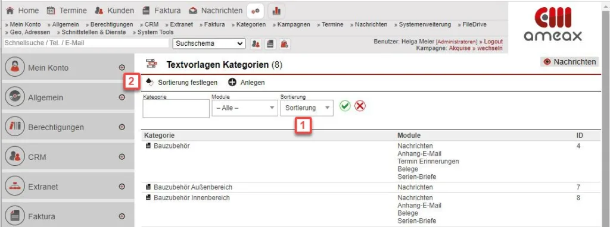This screenshot has width=610, height=227.
Task: Click the Kategorie column header
Action: 159,135
